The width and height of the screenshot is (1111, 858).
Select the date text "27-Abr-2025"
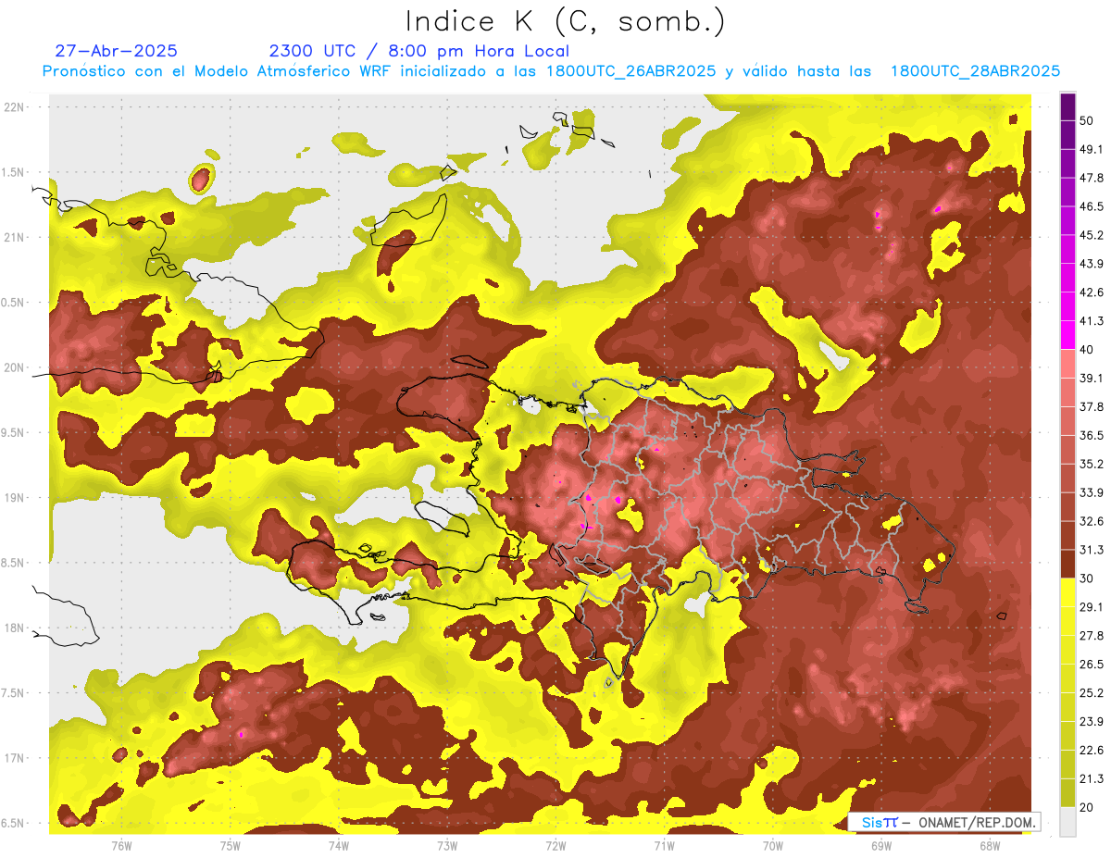pyautogui.click(x=117, y=51)
